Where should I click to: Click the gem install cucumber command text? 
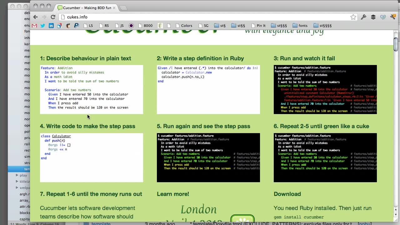click(299, 217)
